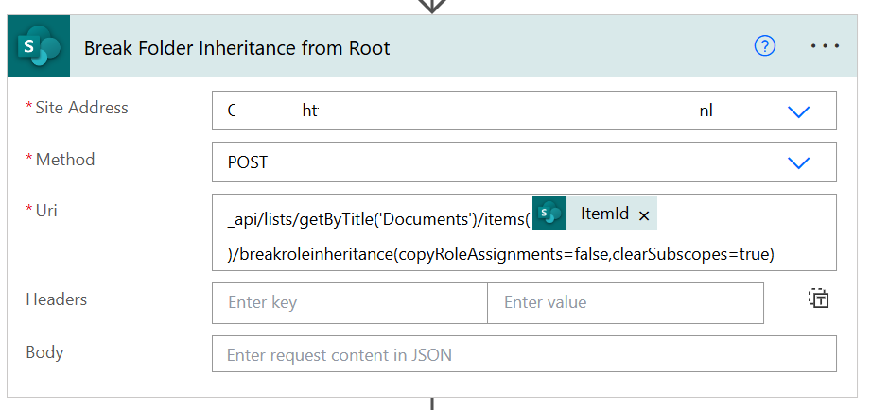The height and width of the screenshot is (410, 871).
Task: Click the Body JSON request content field
Action: 524,355
